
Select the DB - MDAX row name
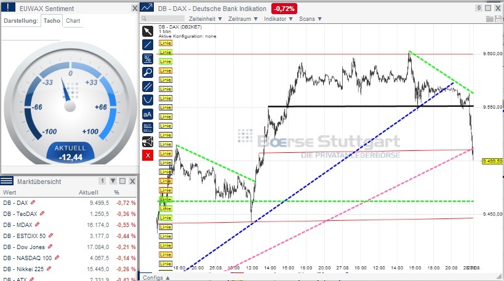pos(18,225)
